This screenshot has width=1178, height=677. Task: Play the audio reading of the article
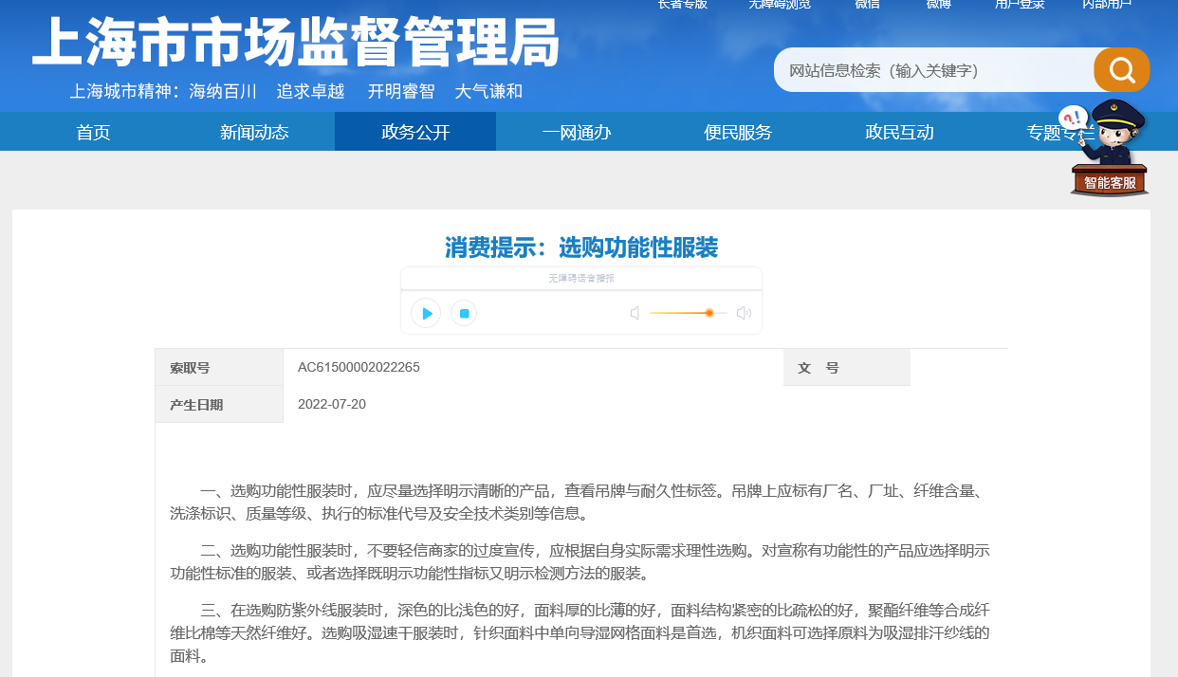coord(426,313)
